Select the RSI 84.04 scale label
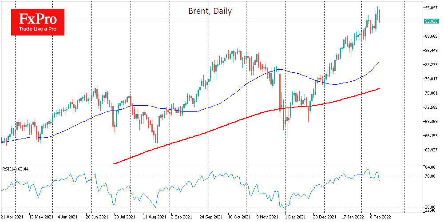 pos(429,167)
